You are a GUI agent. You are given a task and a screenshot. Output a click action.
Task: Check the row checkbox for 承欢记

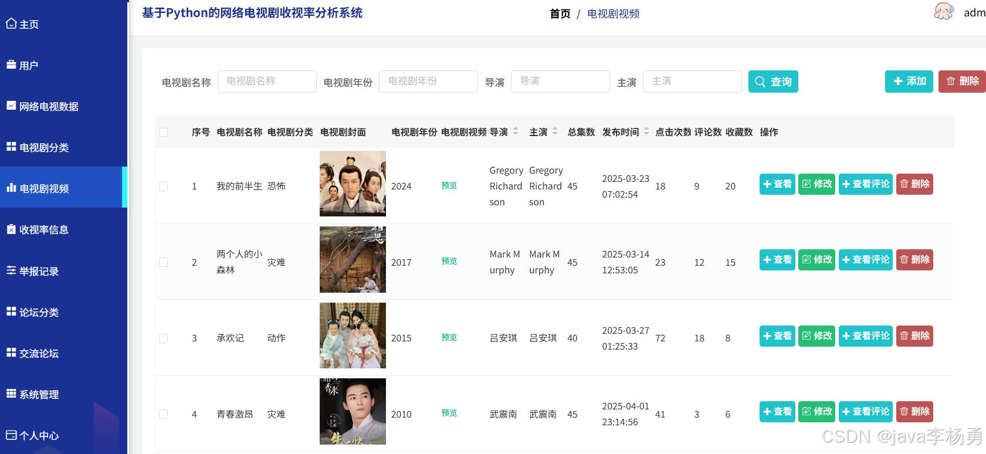pyautogui.click(x=164, y=338)
